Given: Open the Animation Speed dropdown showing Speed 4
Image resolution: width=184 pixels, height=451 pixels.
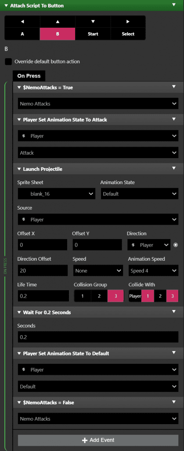Looking at the screenshot, I should coord(153,271).
